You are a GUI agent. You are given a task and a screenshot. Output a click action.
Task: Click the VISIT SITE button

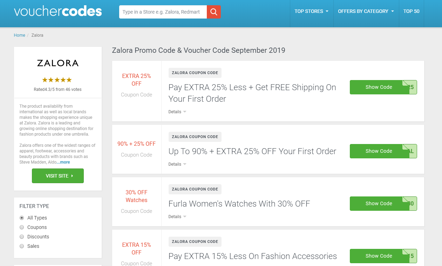click(x=58, y=176)
